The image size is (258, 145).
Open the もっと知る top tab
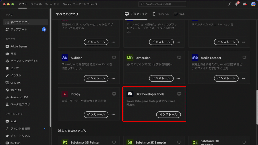click(52, 4)
